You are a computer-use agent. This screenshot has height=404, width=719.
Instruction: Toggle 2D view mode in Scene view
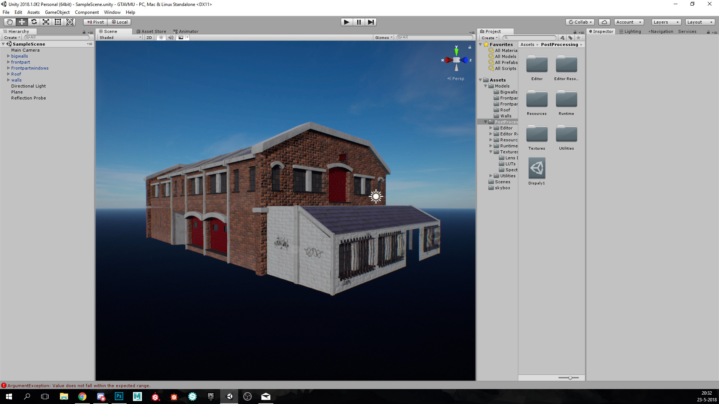pyautogui.click(x=149, y=37)
